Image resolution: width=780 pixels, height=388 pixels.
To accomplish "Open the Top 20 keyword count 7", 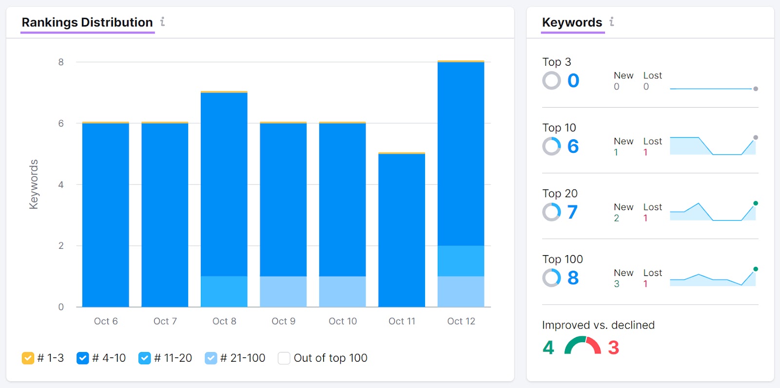I will (573, 212).
